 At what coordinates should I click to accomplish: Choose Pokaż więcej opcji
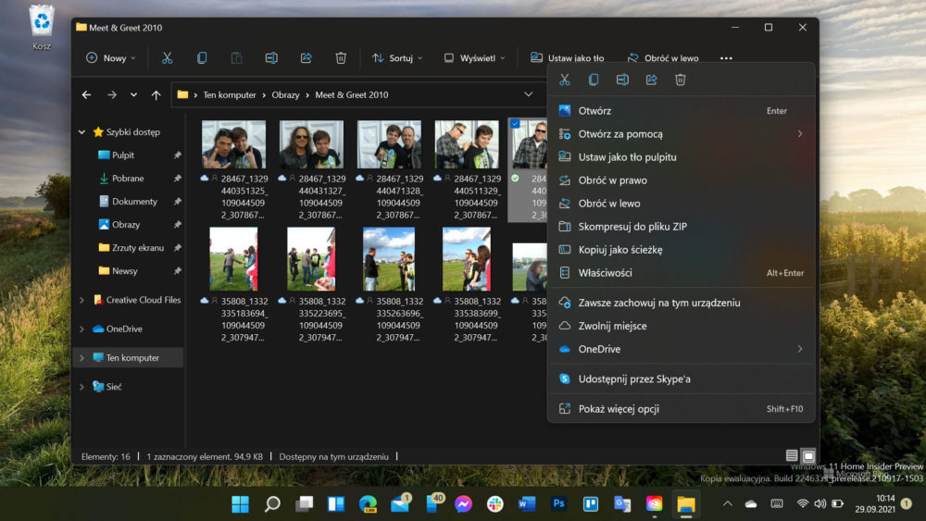point(682,409)
